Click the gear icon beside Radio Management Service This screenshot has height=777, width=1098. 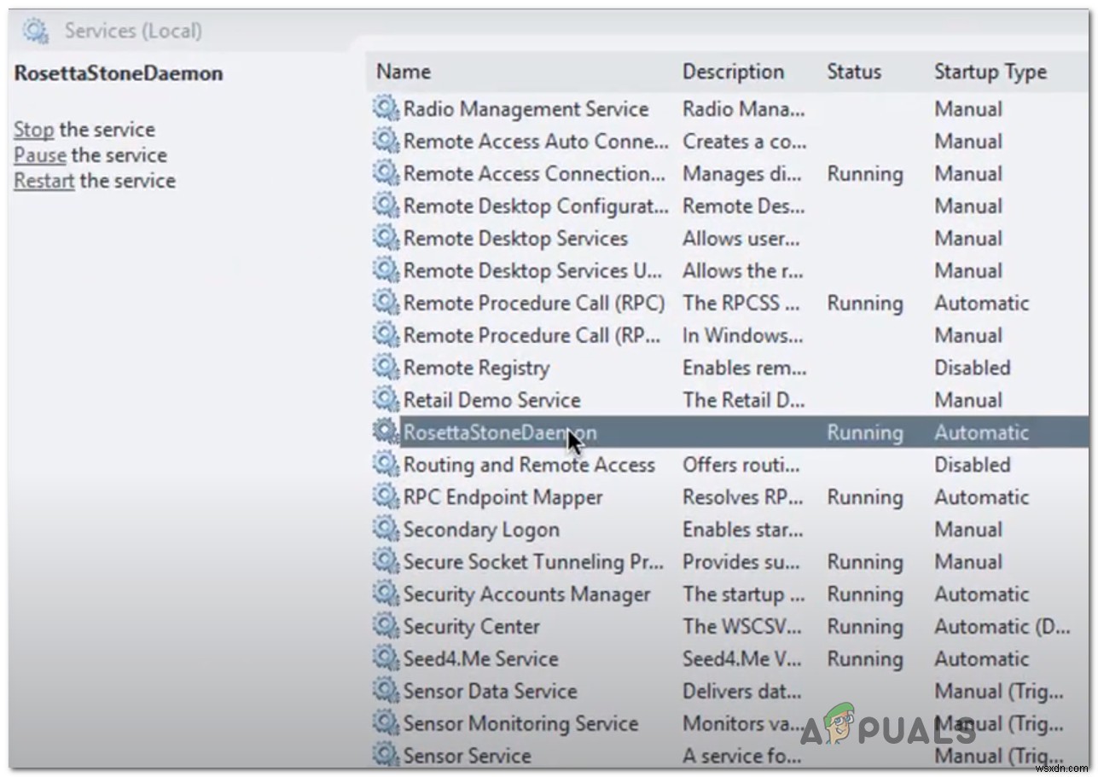(386, 109)
